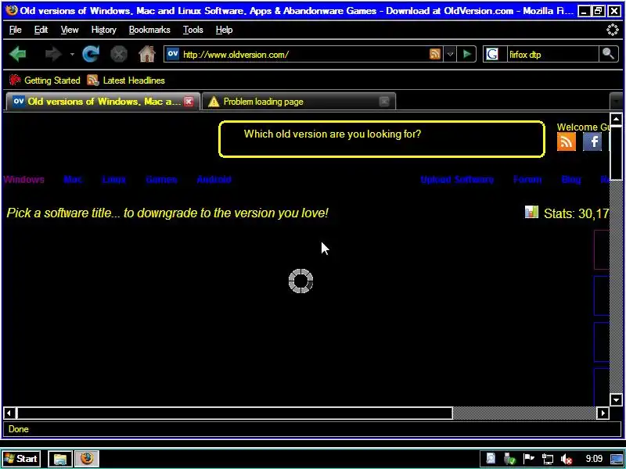Click the search box containing 'firfox dtp'
Viewport: 626px width, 469px height.
pyautogui.click(x=552, y=54)
